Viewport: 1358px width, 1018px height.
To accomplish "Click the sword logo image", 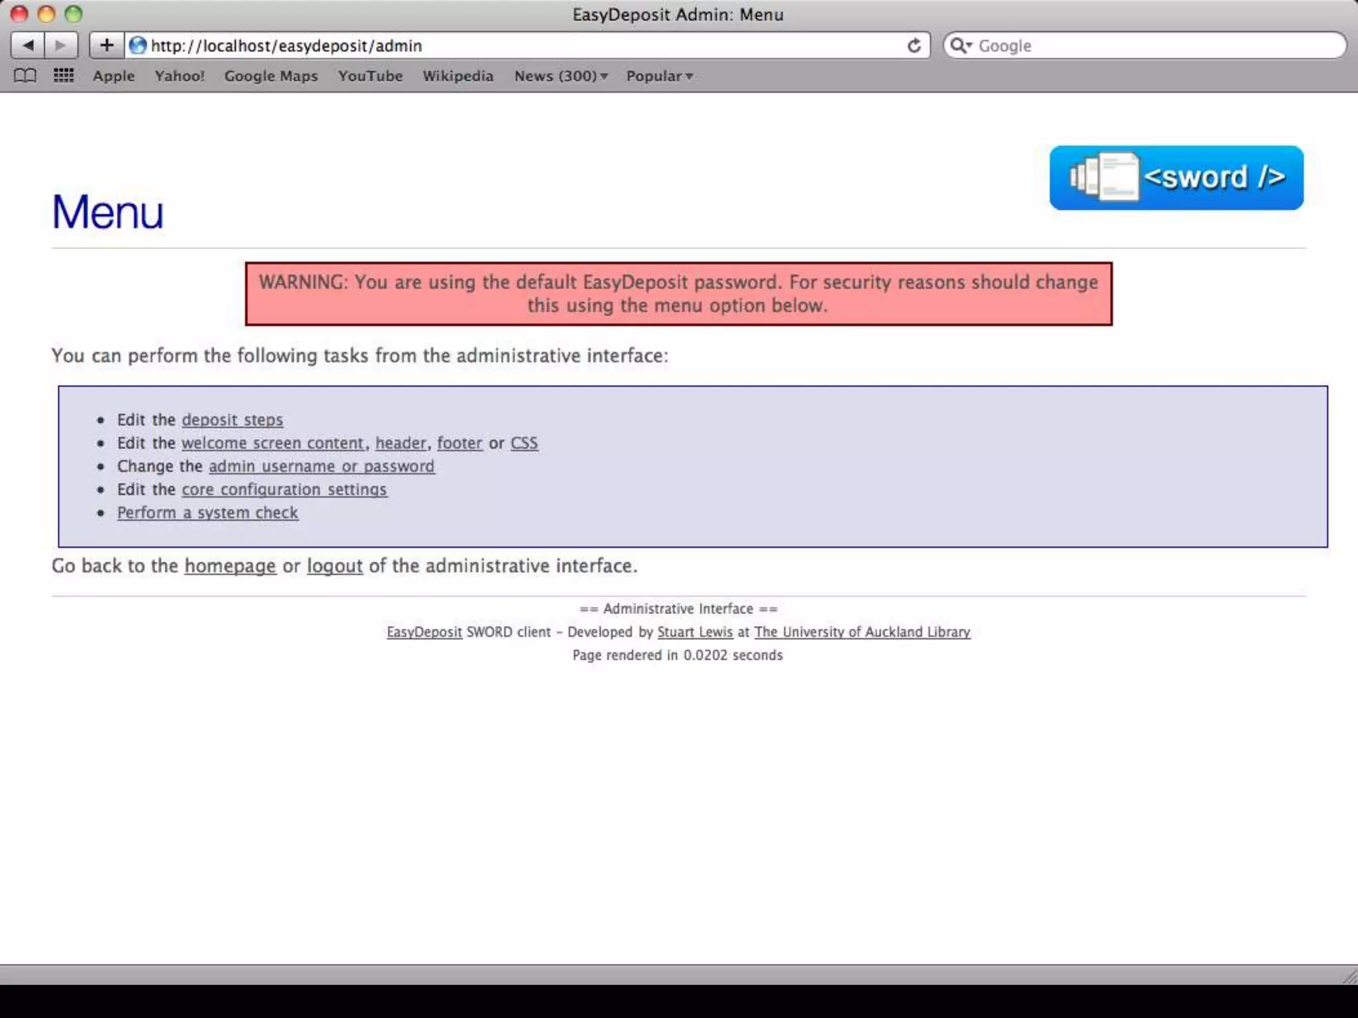I will point(1176,178).
